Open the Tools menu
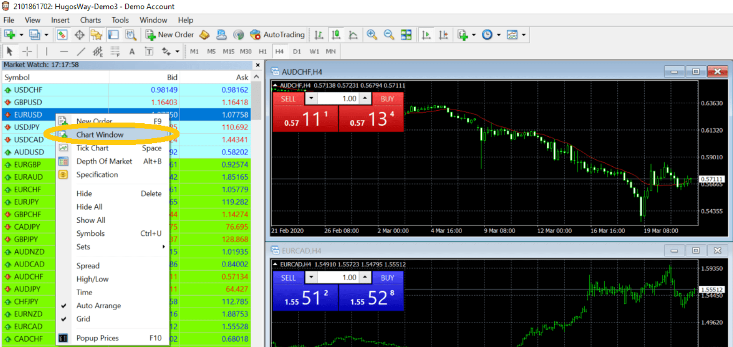 (x=120, y=20)
